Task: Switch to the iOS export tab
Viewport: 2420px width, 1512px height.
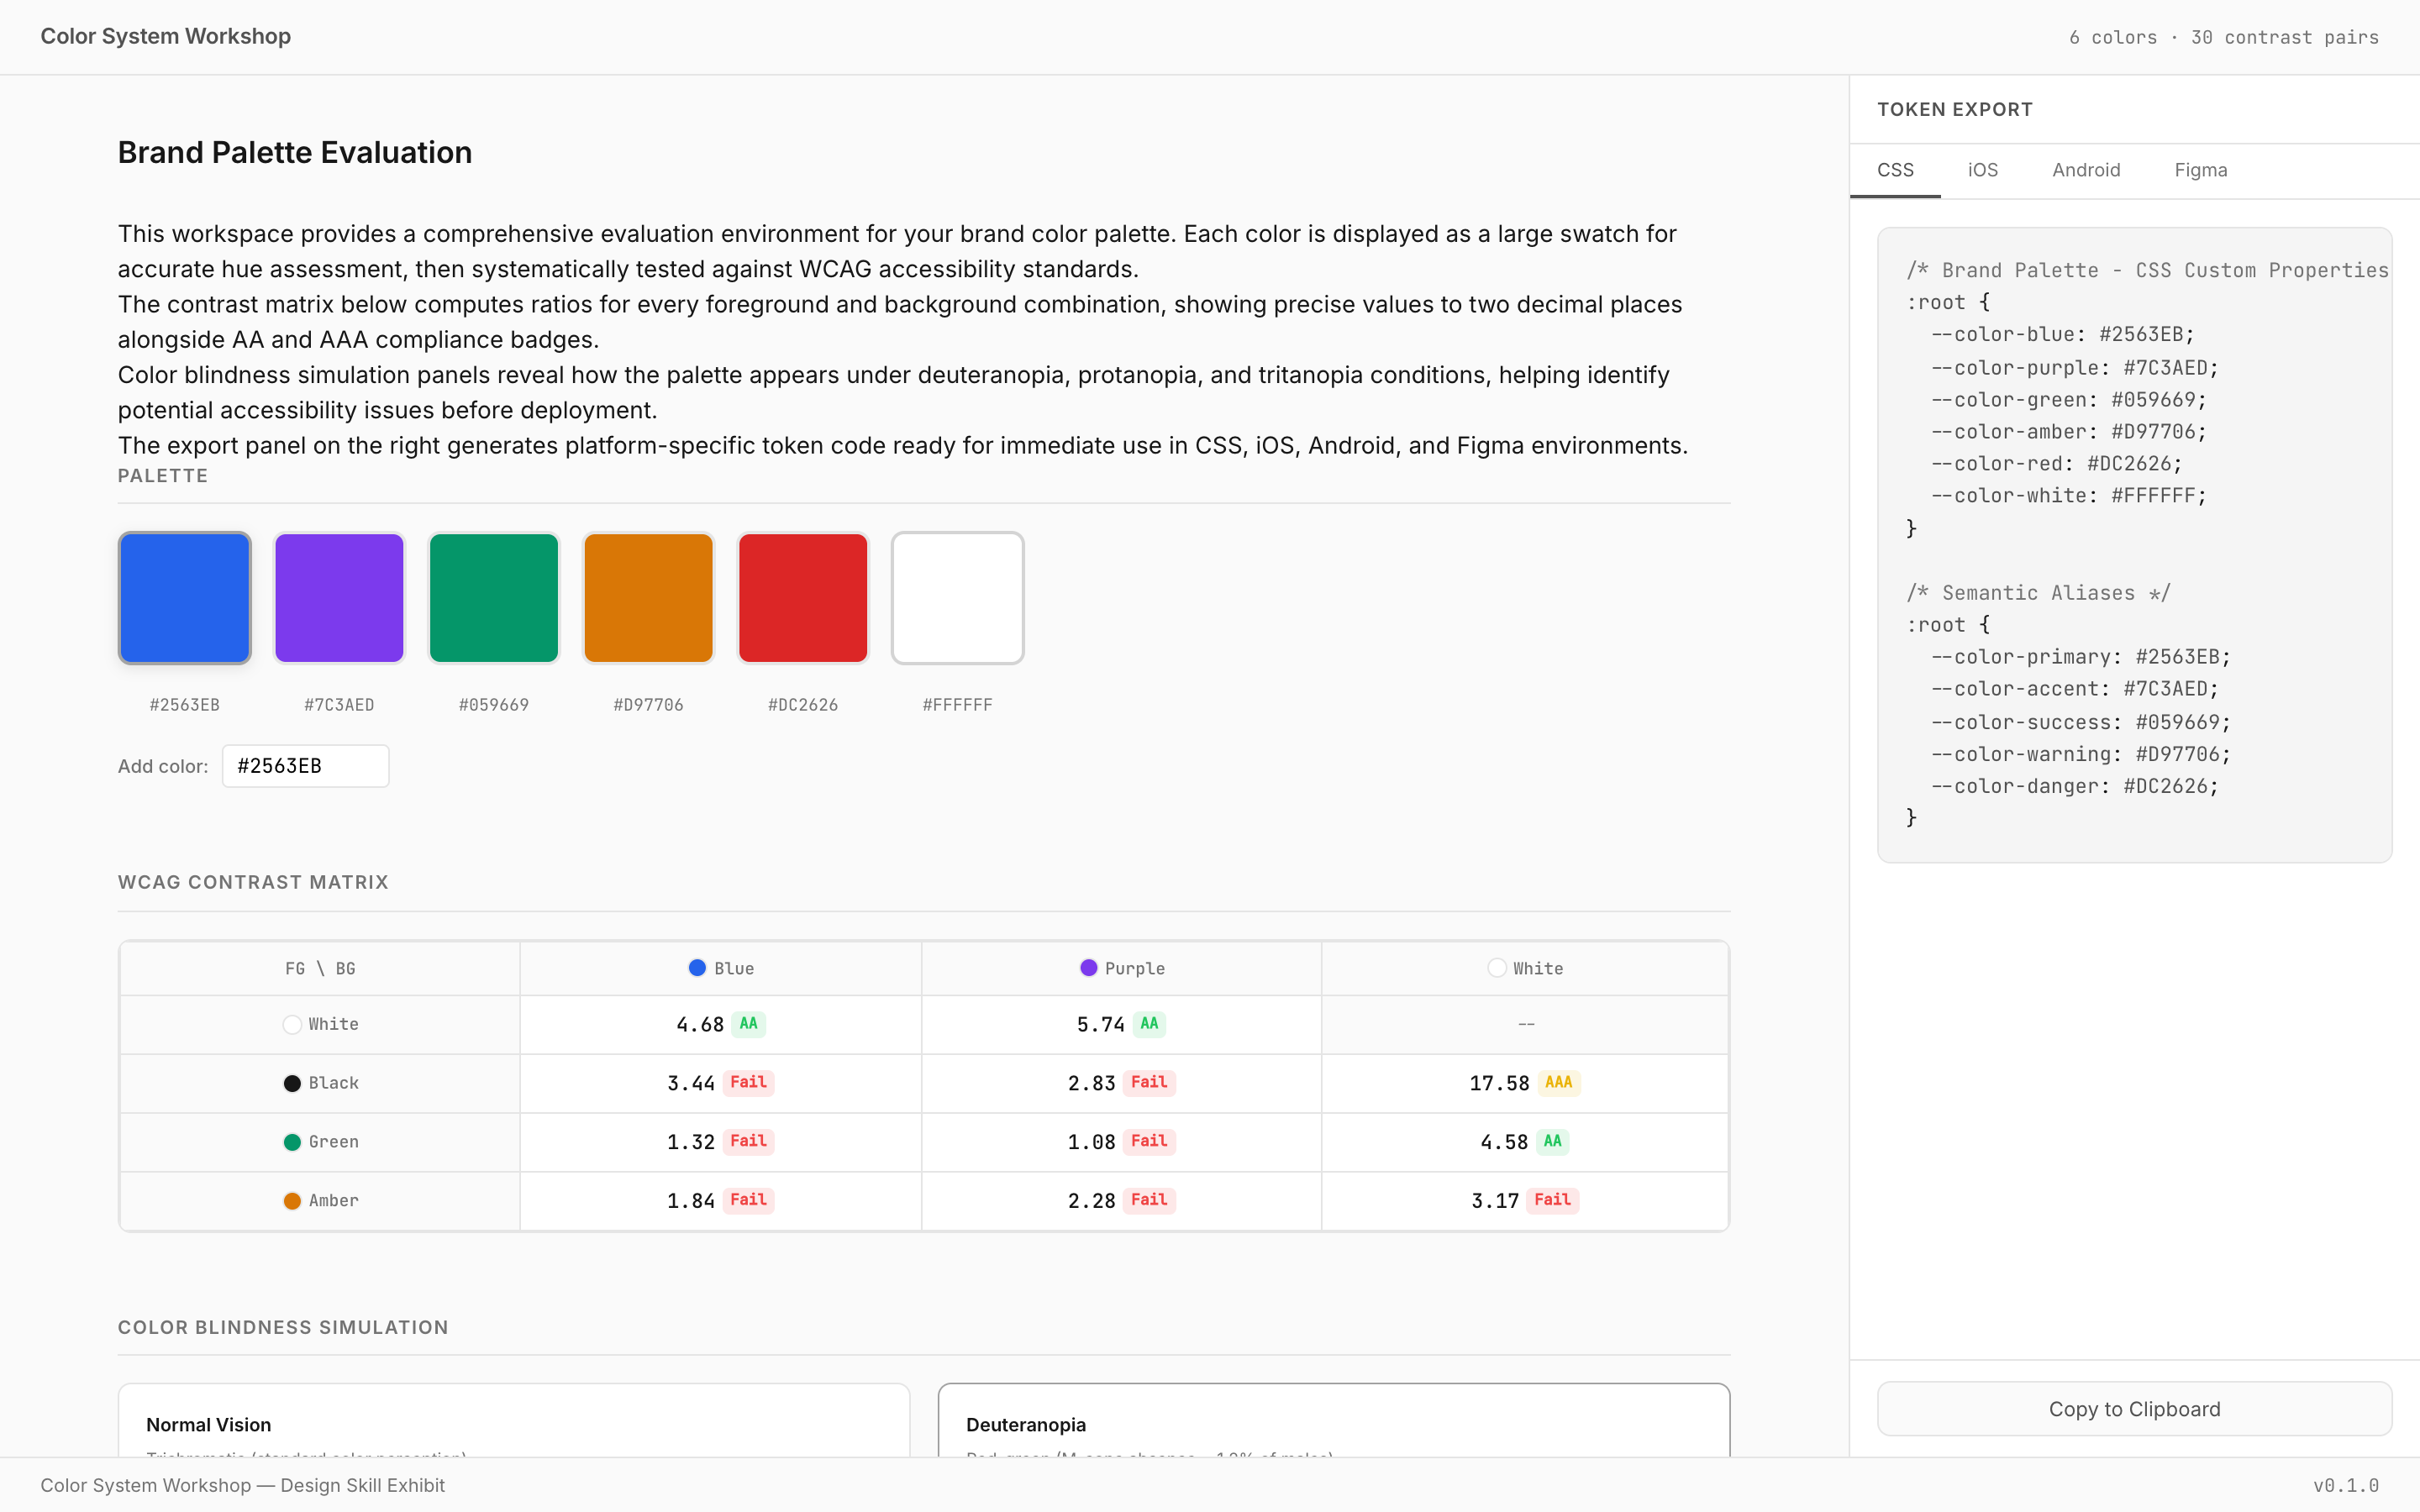Action: pos(1982,170)
